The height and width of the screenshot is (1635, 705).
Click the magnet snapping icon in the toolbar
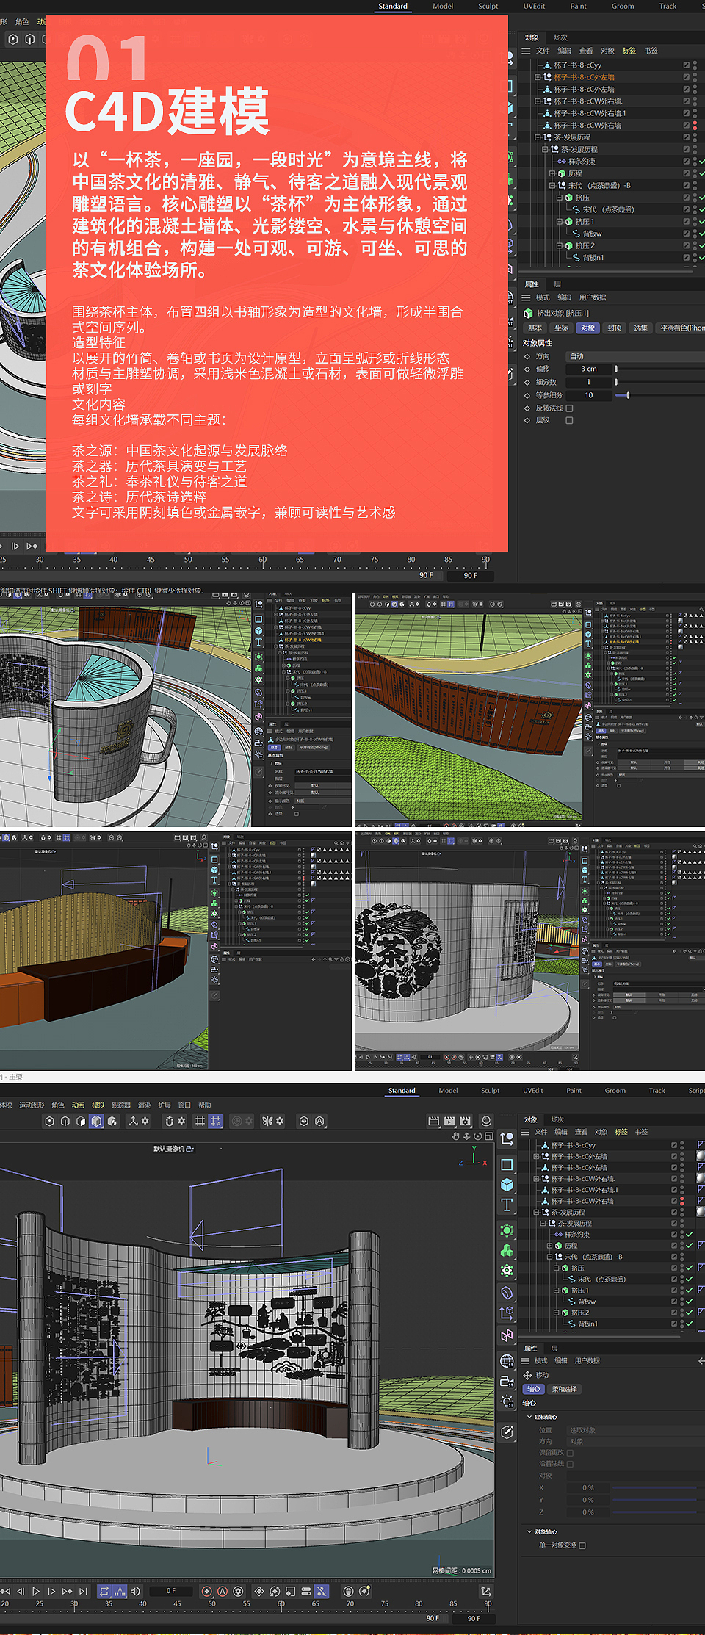(x=170, y=1121)
